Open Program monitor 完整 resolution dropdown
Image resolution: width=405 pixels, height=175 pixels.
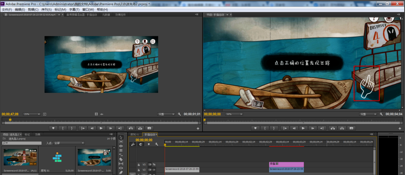coord(368,114)
